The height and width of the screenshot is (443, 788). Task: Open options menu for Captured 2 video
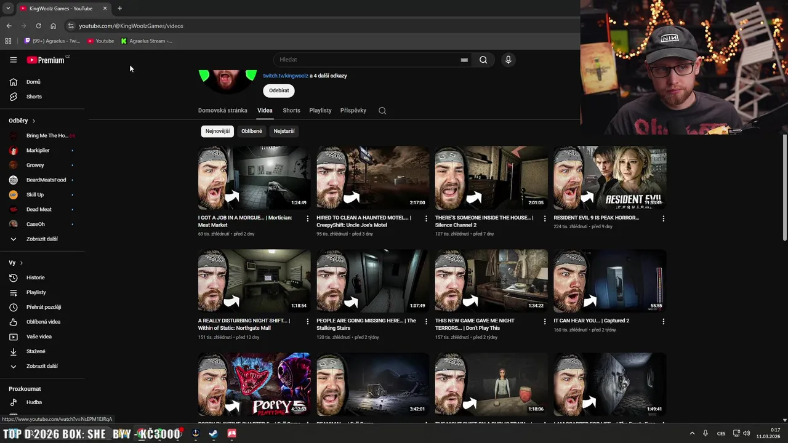663,321
